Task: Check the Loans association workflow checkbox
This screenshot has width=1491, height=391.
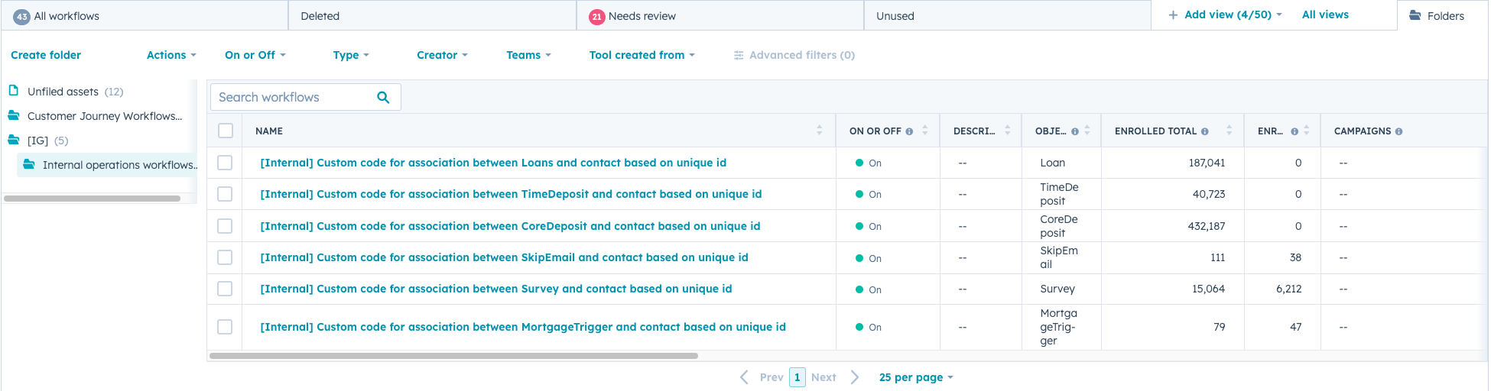Action: [x=225, y=163]
